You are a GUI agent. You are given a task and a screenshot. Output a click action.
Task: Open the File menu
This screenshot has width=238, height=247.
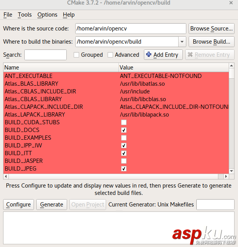[x=8, y=15]
